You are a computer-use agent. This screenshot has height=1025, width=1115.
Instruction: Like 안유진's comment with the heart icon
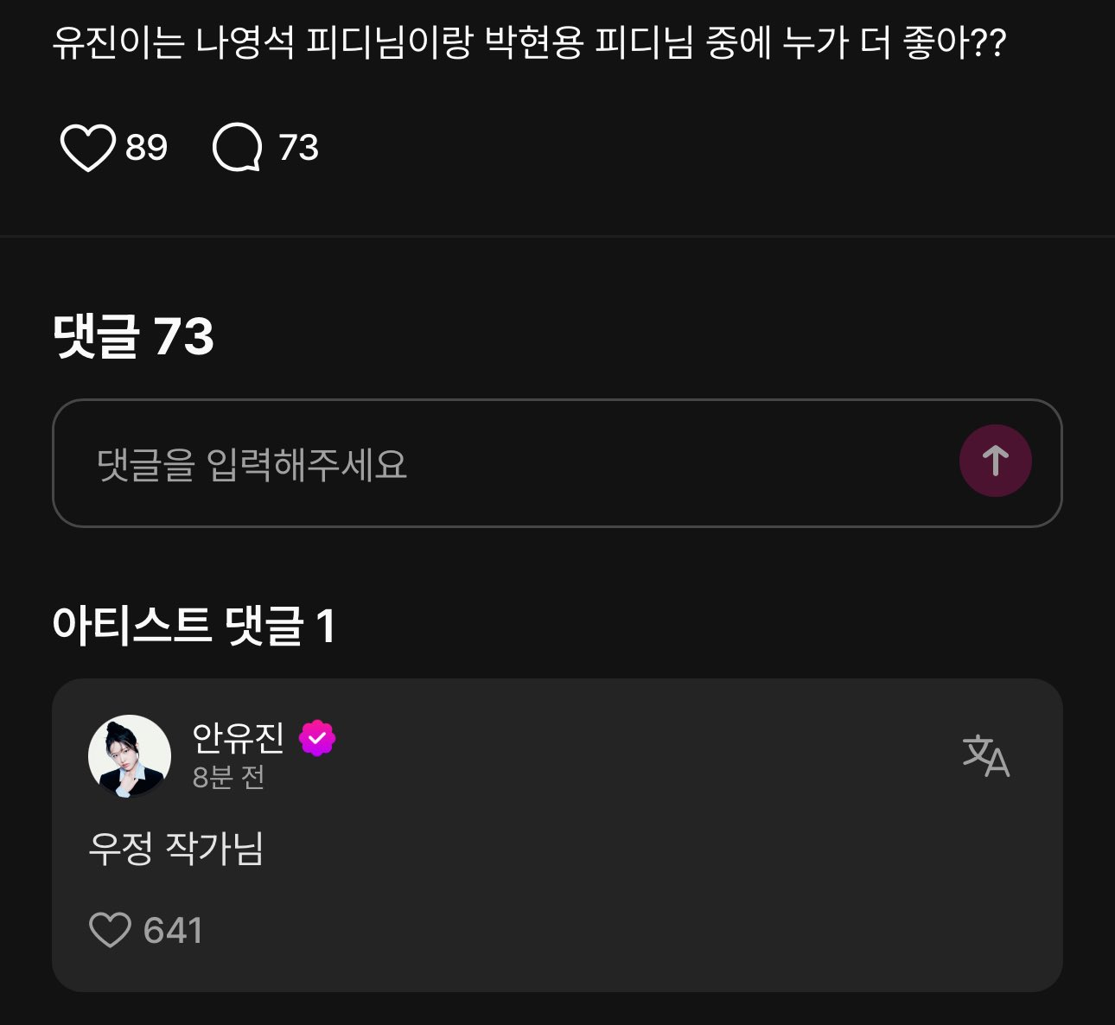(x=110, y=931)
